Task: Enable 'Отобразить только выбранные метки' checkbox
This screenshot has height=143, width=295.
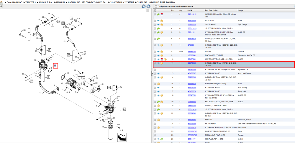Action: 155,6
